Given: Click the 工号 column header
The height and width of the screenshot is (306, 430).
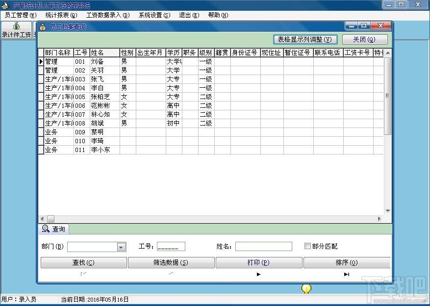Looking at the screenshot, I should 82,52.
